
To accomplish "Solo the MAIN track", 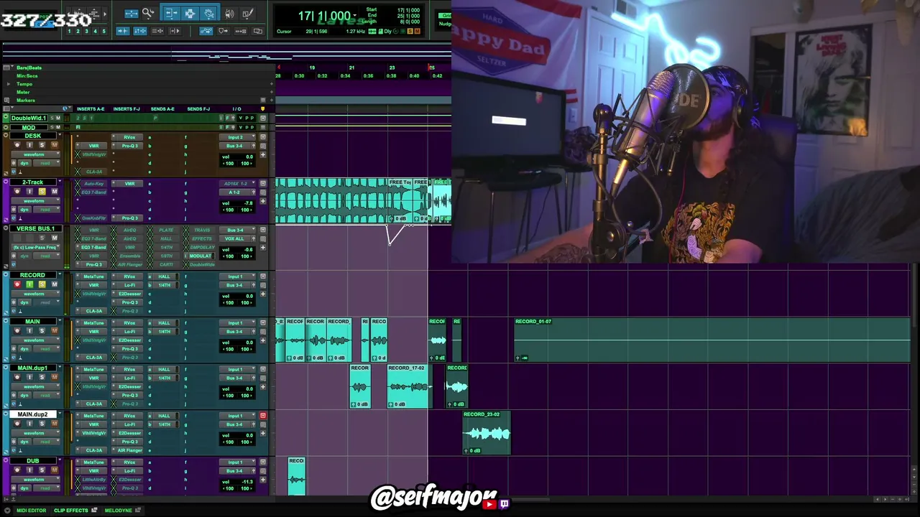I will tap(42, 331).
